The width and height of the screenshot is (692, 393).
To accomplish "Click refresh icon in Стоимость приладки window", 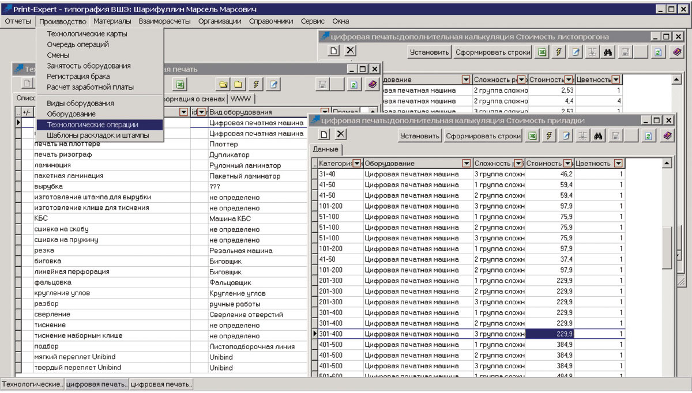I will pos(649,136).
